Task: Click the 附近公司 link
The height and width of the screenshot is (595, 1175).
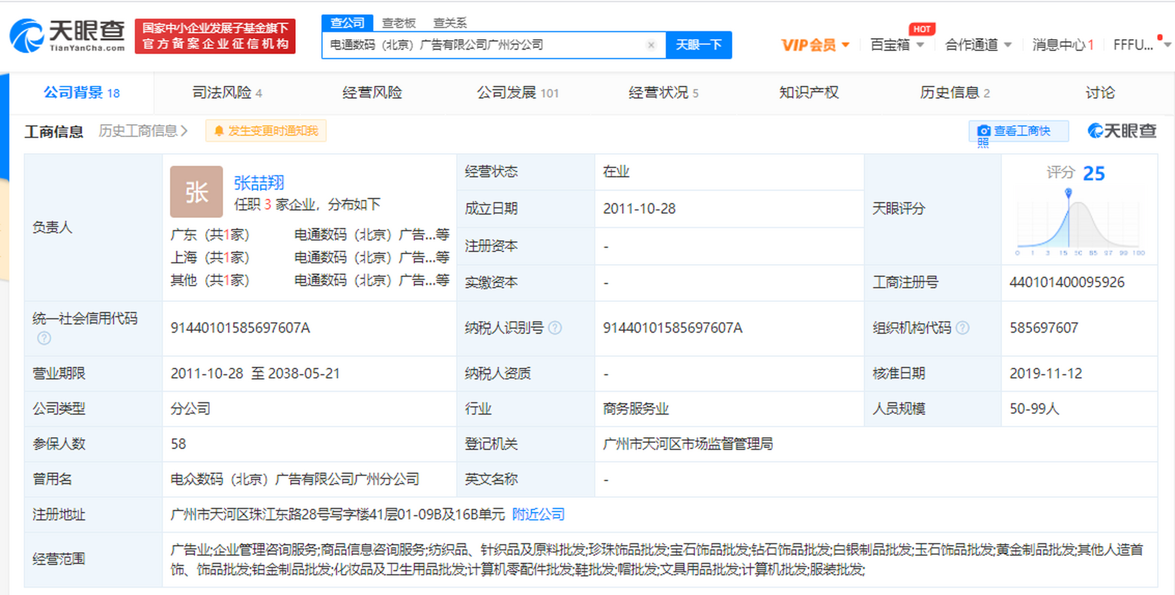Action: click(x=538, y=514)
